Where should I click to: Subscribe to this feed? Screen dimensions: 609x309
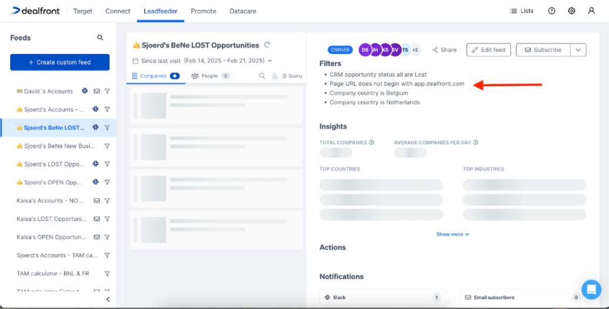tap(543, 50)
